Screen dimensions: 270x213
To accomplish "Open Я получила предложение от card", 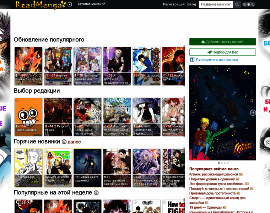I will pyautogui.click(x=117, y=66).
